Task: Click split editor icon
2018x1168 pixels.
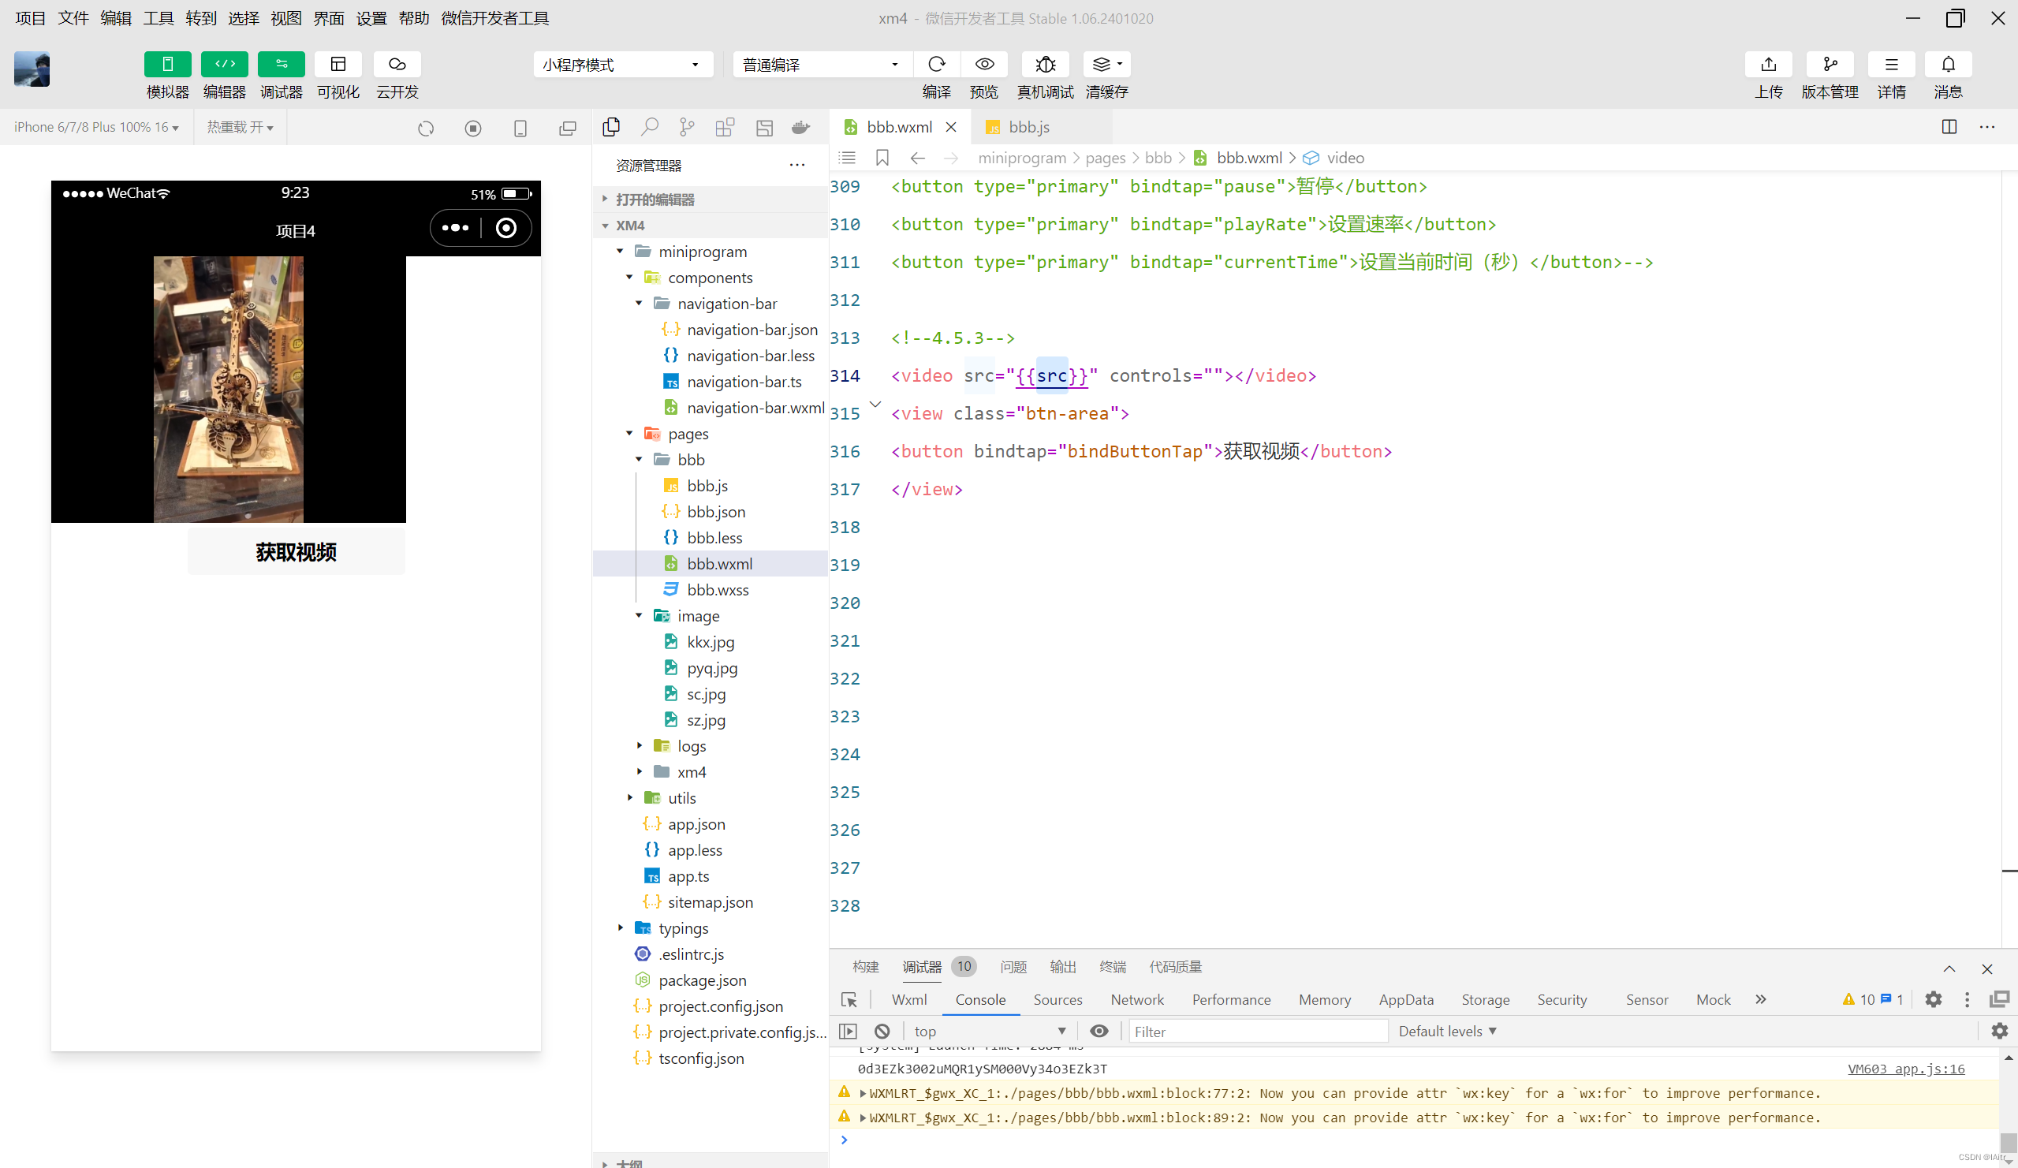Action: (x=1949, y=126)
